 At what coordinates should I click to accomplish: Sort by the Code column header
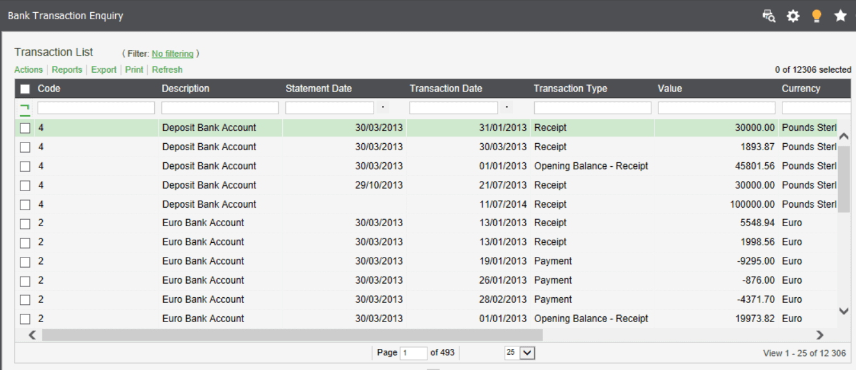pos(49,89)
